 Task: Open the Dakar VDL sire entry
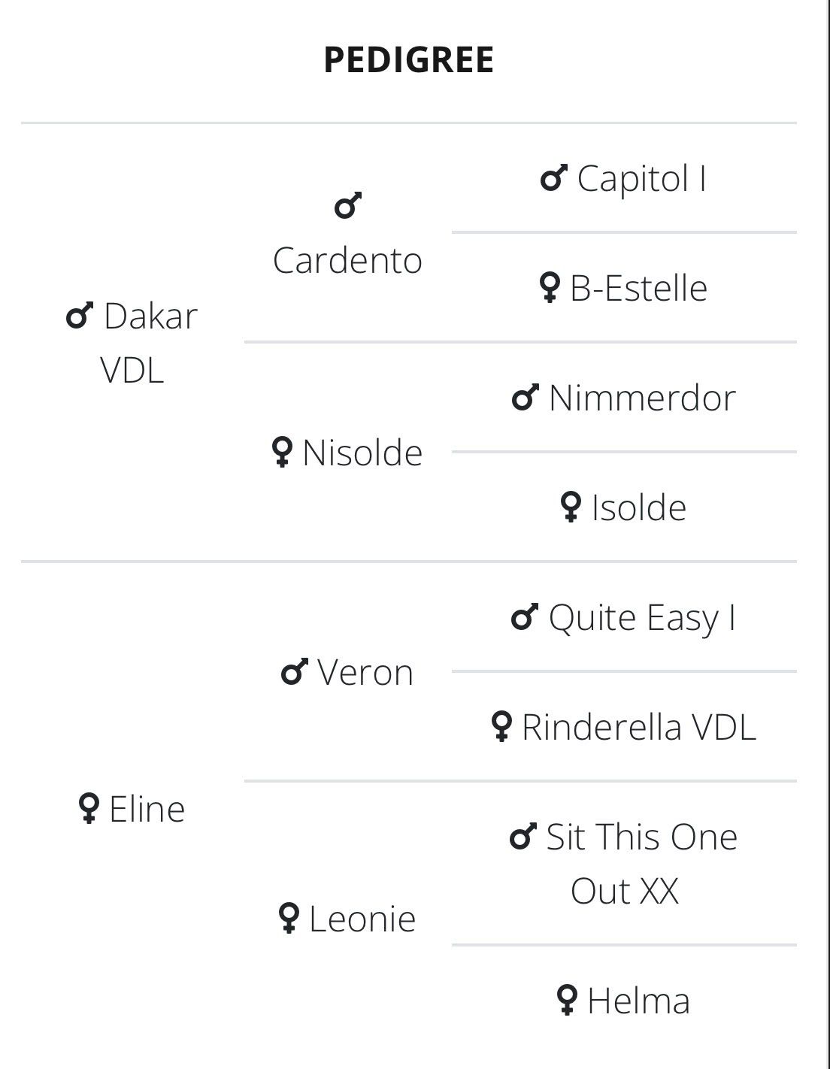132,343
